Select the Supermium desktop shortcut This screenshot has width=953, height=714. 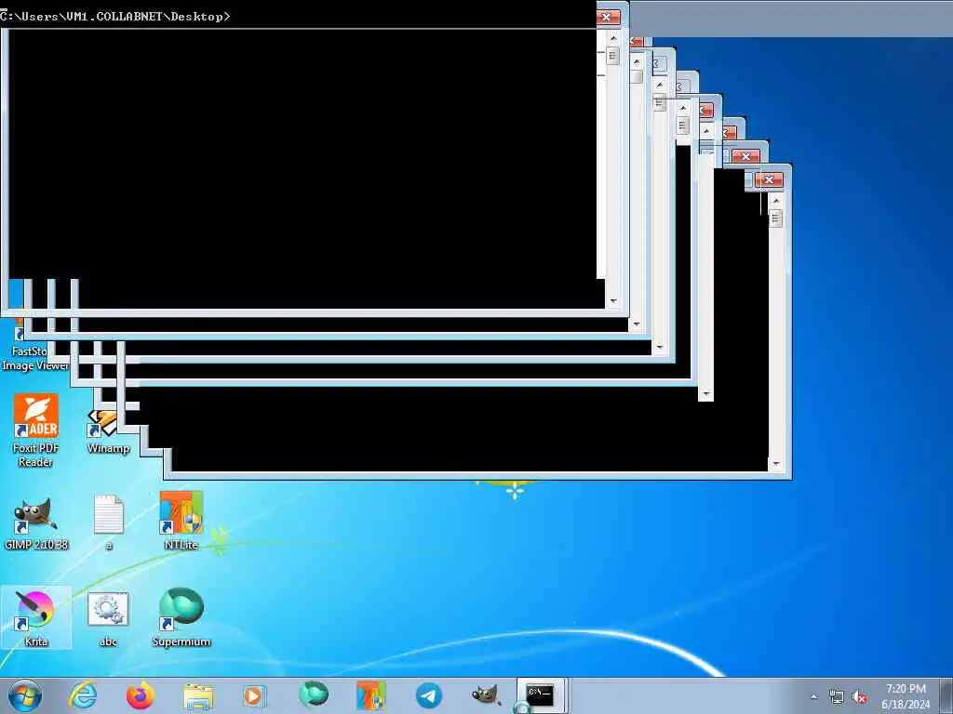tap(181, 617)
